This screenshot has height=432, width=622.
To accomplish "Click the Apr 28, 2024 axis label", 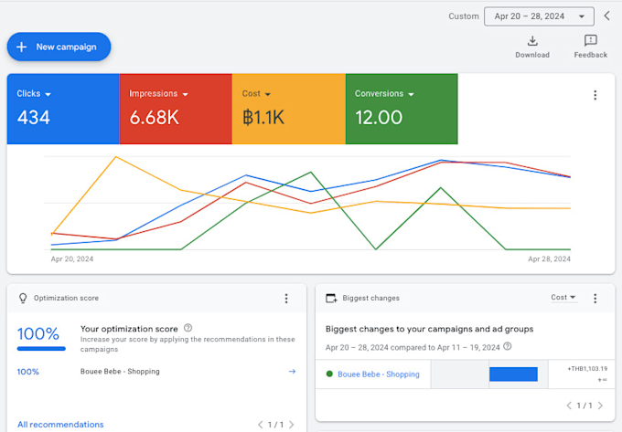I will [x=549, y=259].
